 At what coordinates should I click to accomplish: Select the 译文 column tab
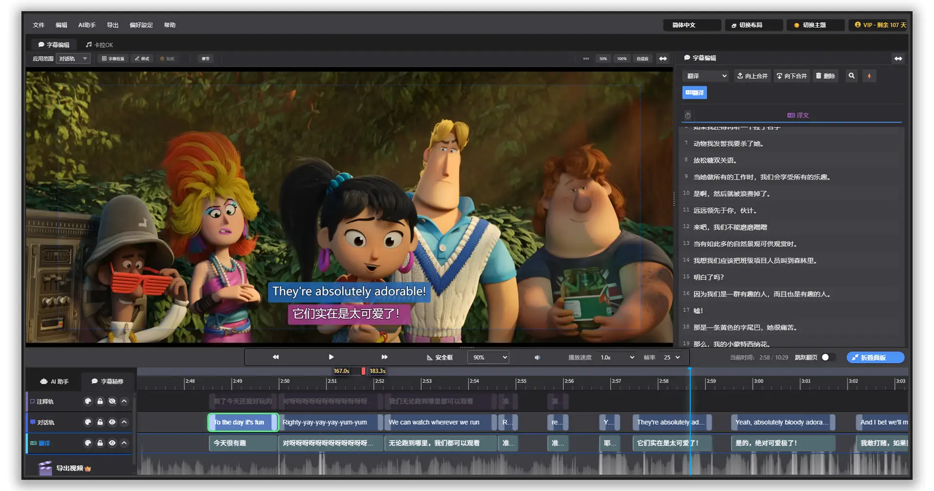(x=798, y=115)
